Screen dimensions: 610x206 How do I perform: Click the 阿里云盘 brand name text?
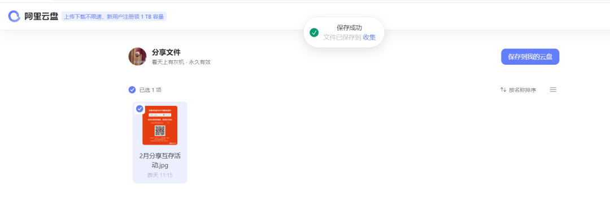[41, 17]
